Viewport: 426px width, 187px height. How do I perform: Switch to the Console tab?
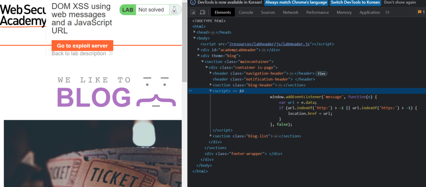pos(246,12)
